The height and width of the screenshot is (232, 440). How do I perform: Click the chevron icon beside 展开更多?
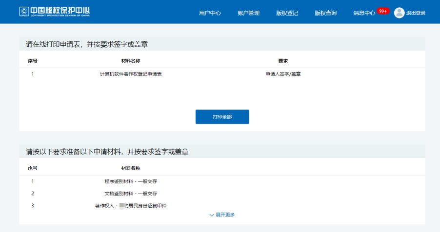click(x=212, y=215)
